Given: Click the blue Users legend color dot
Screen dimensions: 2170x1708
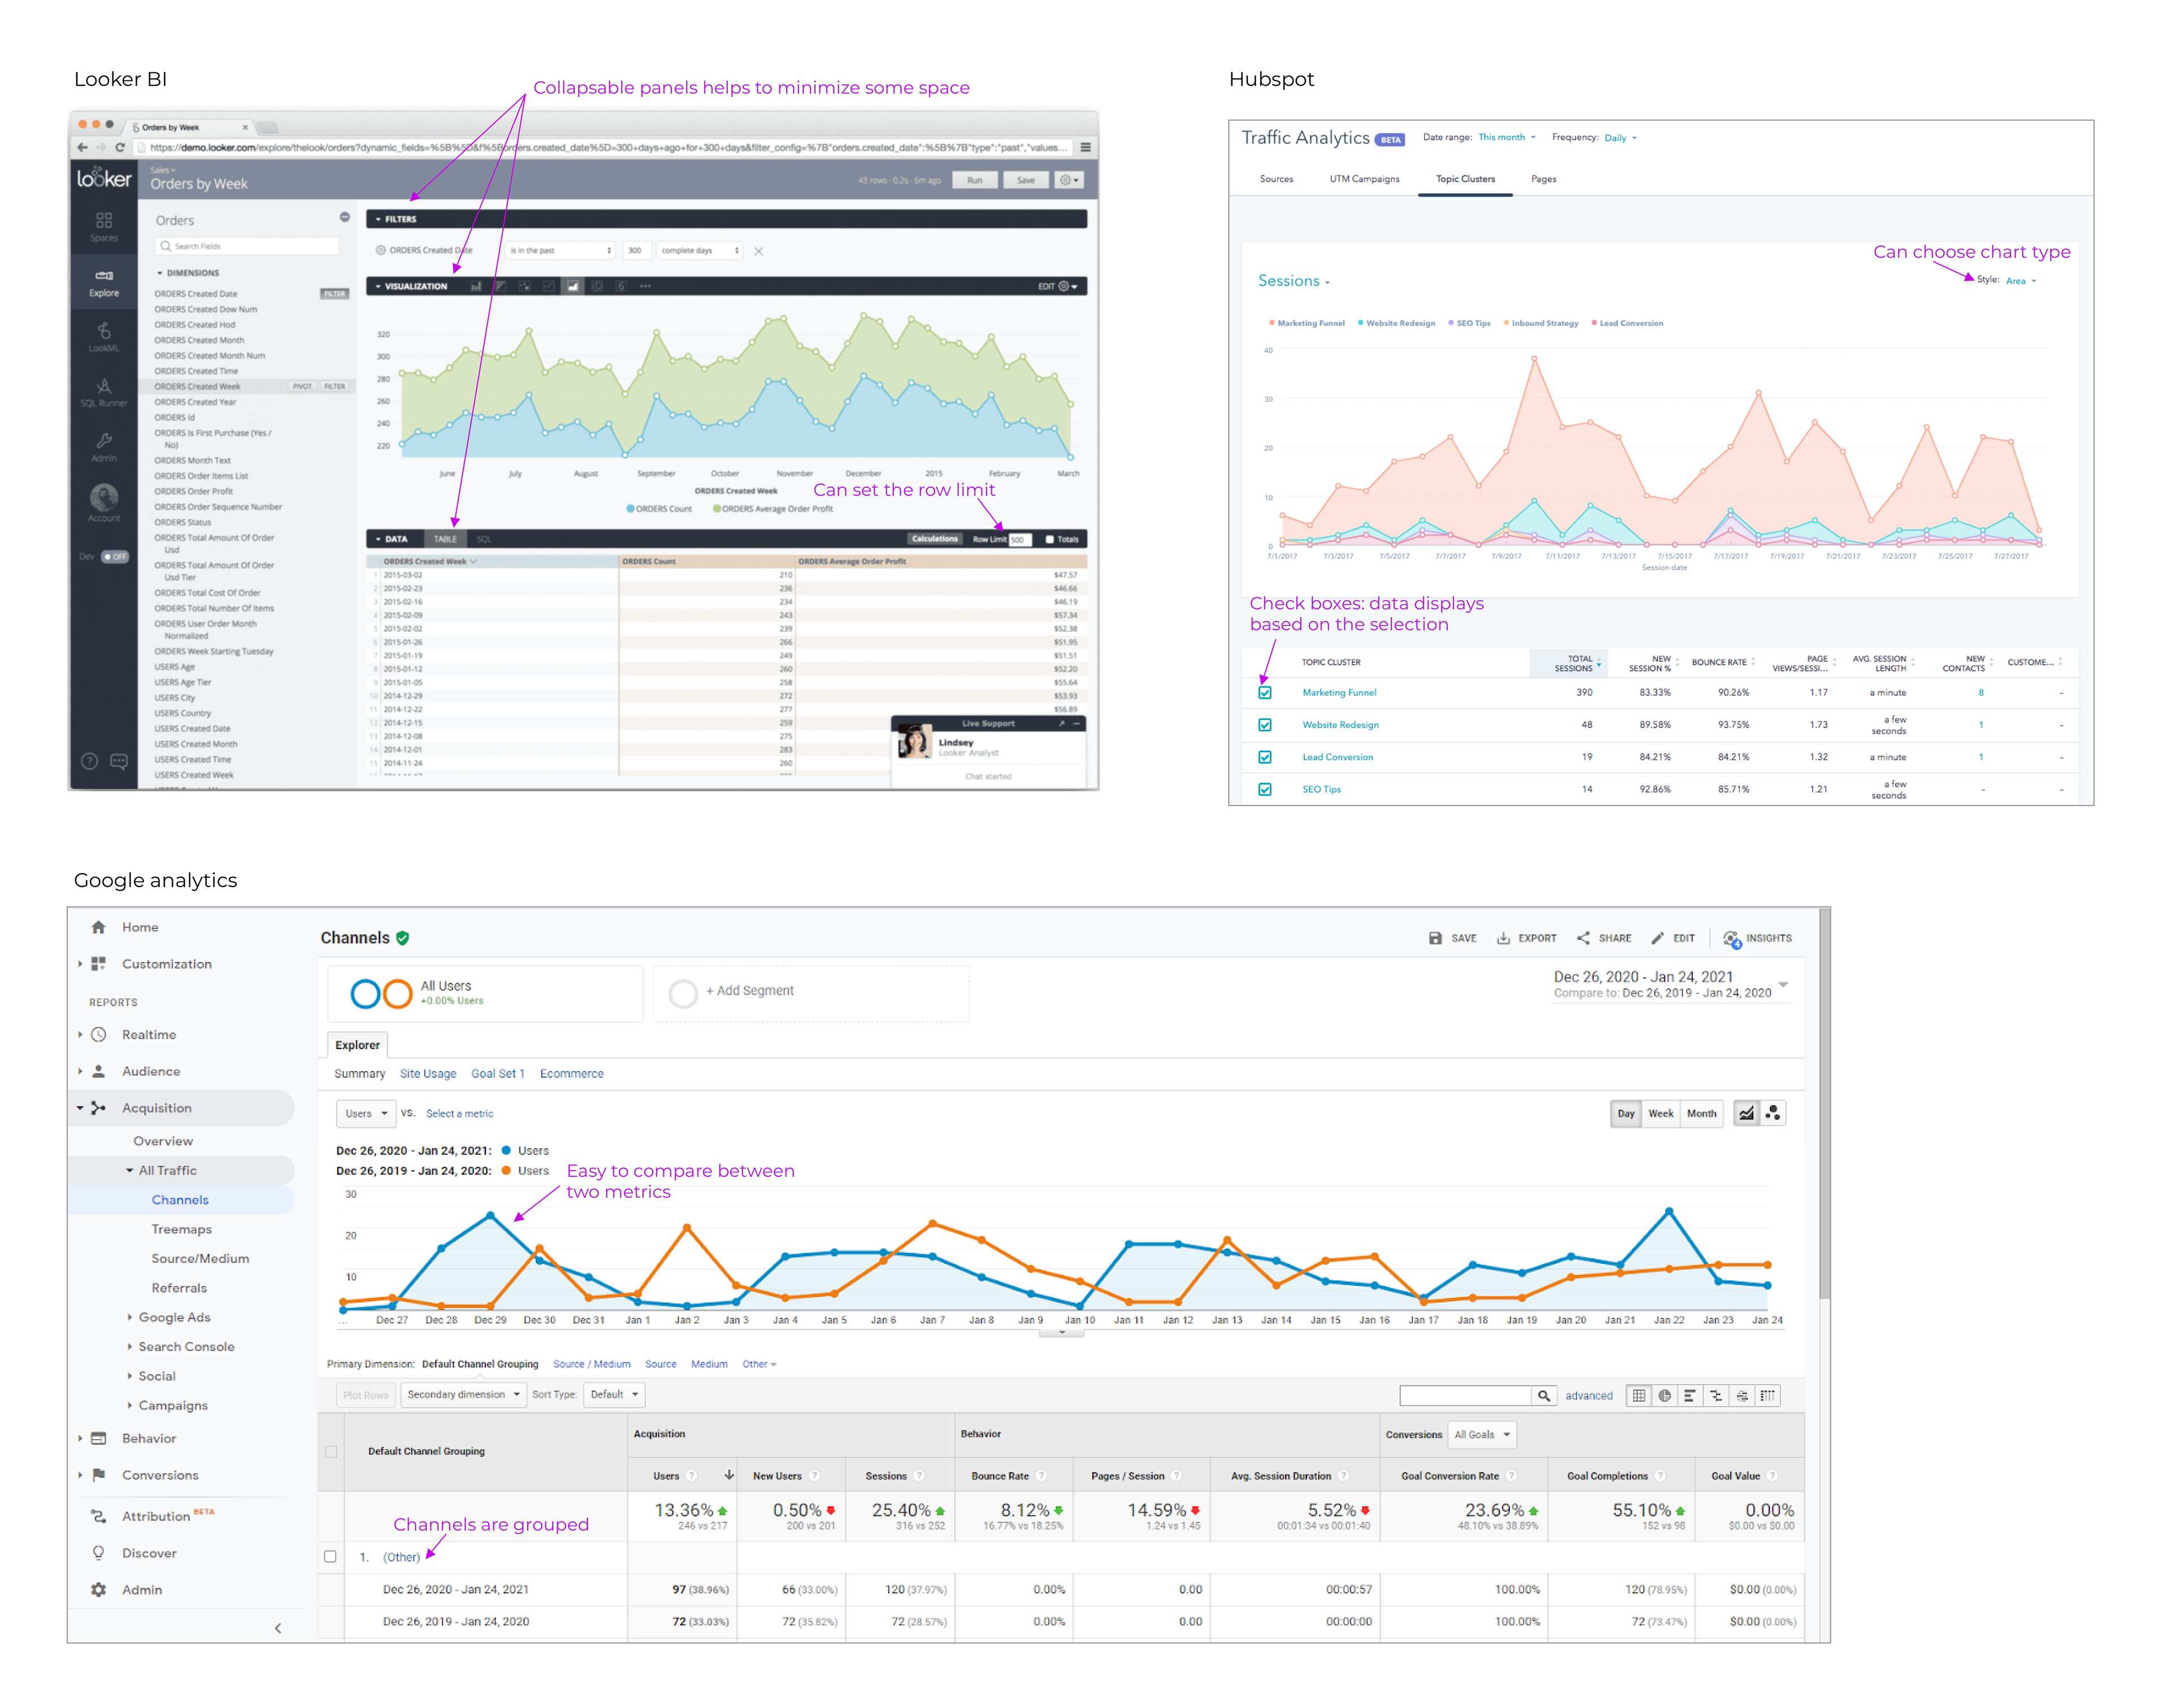Looking at the screenshot, I should [507, 1150].
